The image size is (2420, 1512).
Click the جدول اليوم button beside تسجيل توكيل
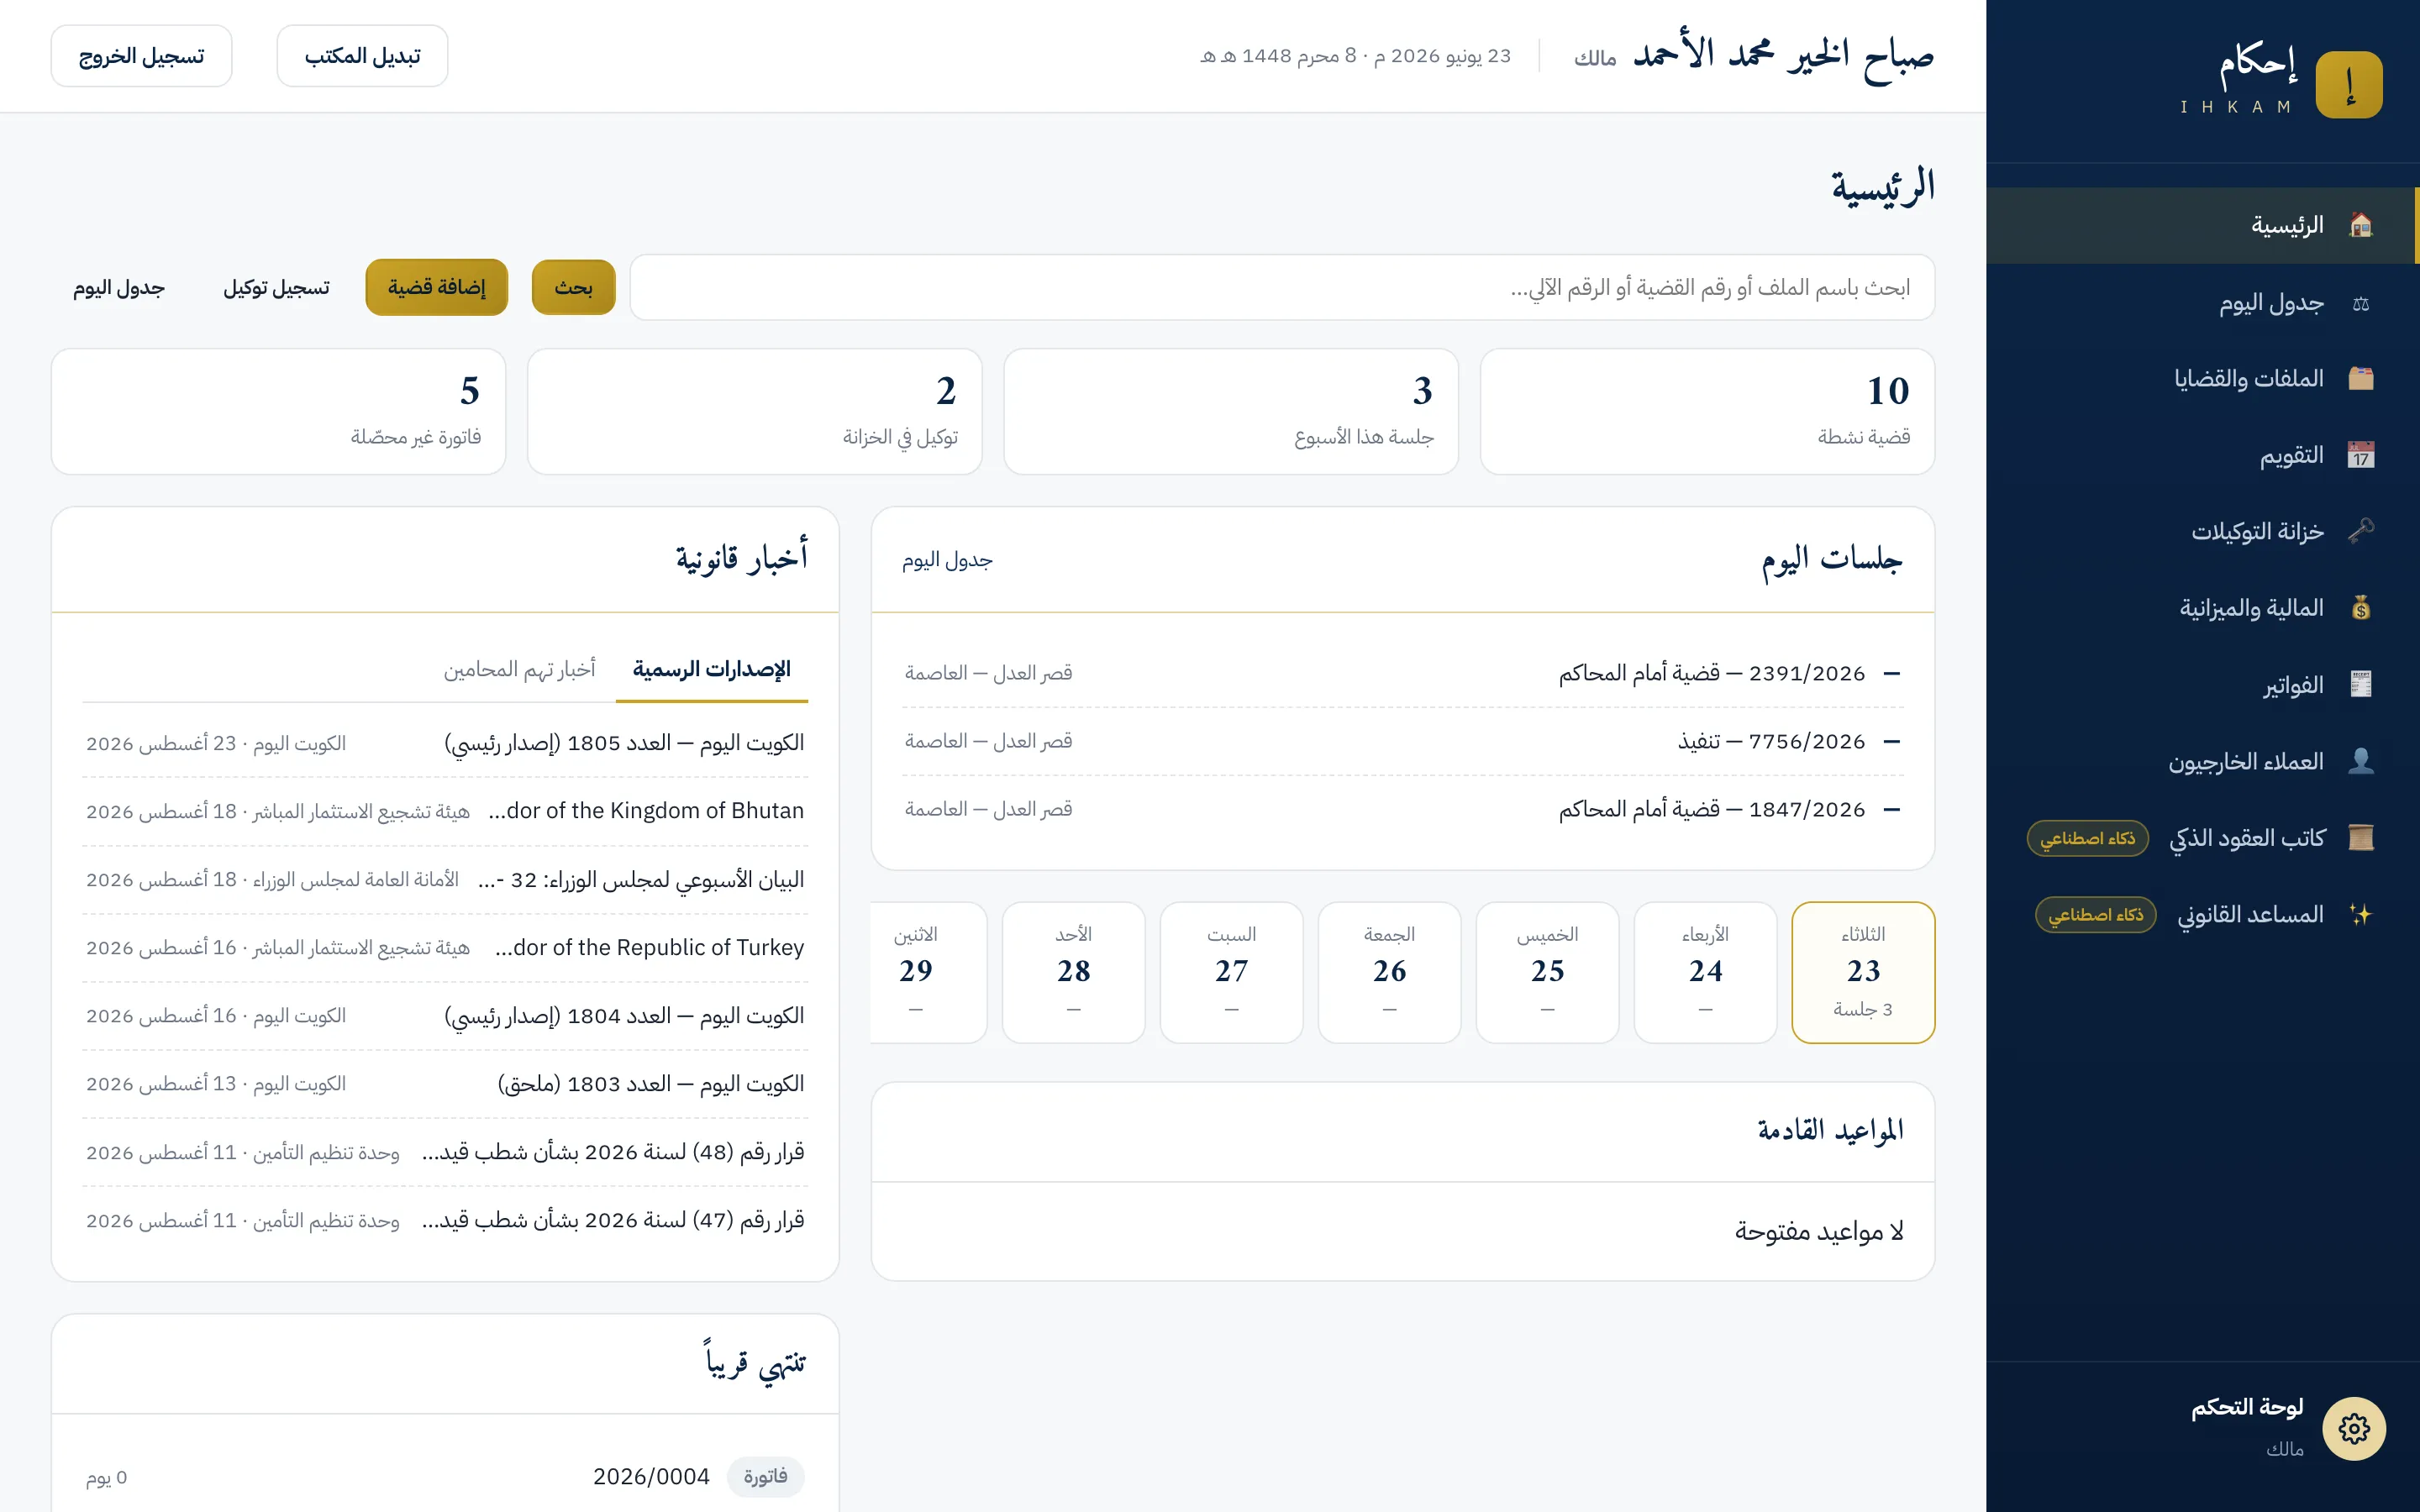tap(118, 288)
